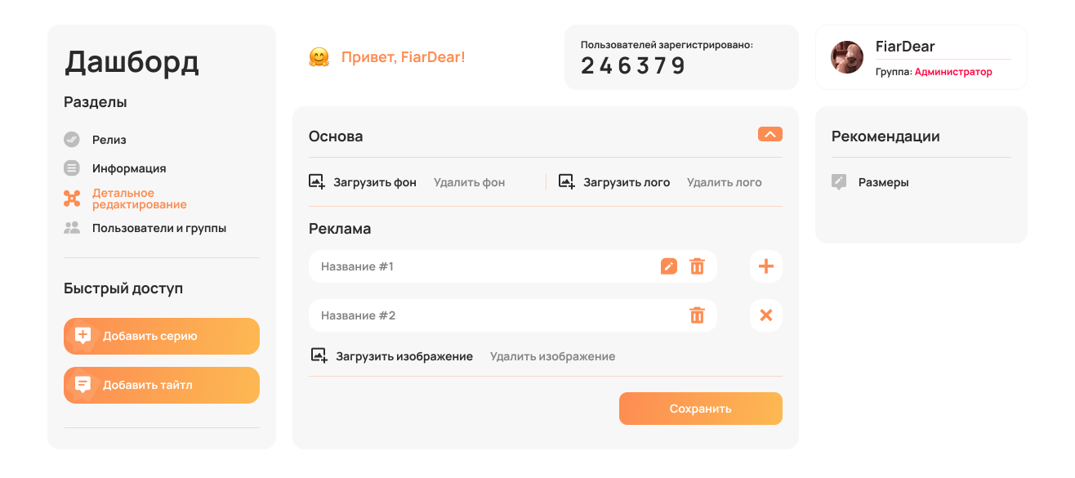The height and width of the screenshot is (478, 1075).
Task: Click the Удалить фон link
Action: pyautogui.click(x=469, y=182)
